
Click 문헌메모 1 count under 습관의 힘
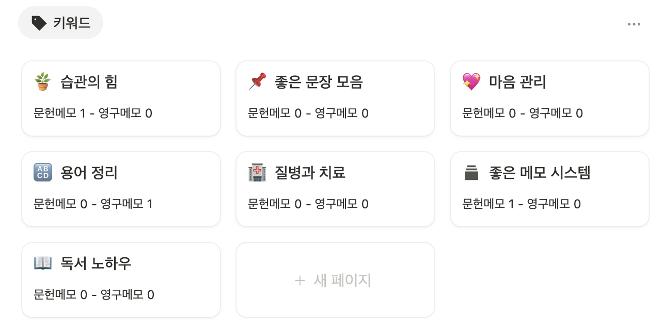[x=59, y=113]
